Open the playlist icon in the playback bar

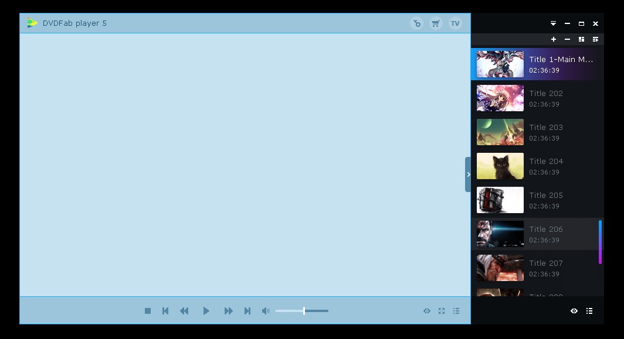pos(456,311)
